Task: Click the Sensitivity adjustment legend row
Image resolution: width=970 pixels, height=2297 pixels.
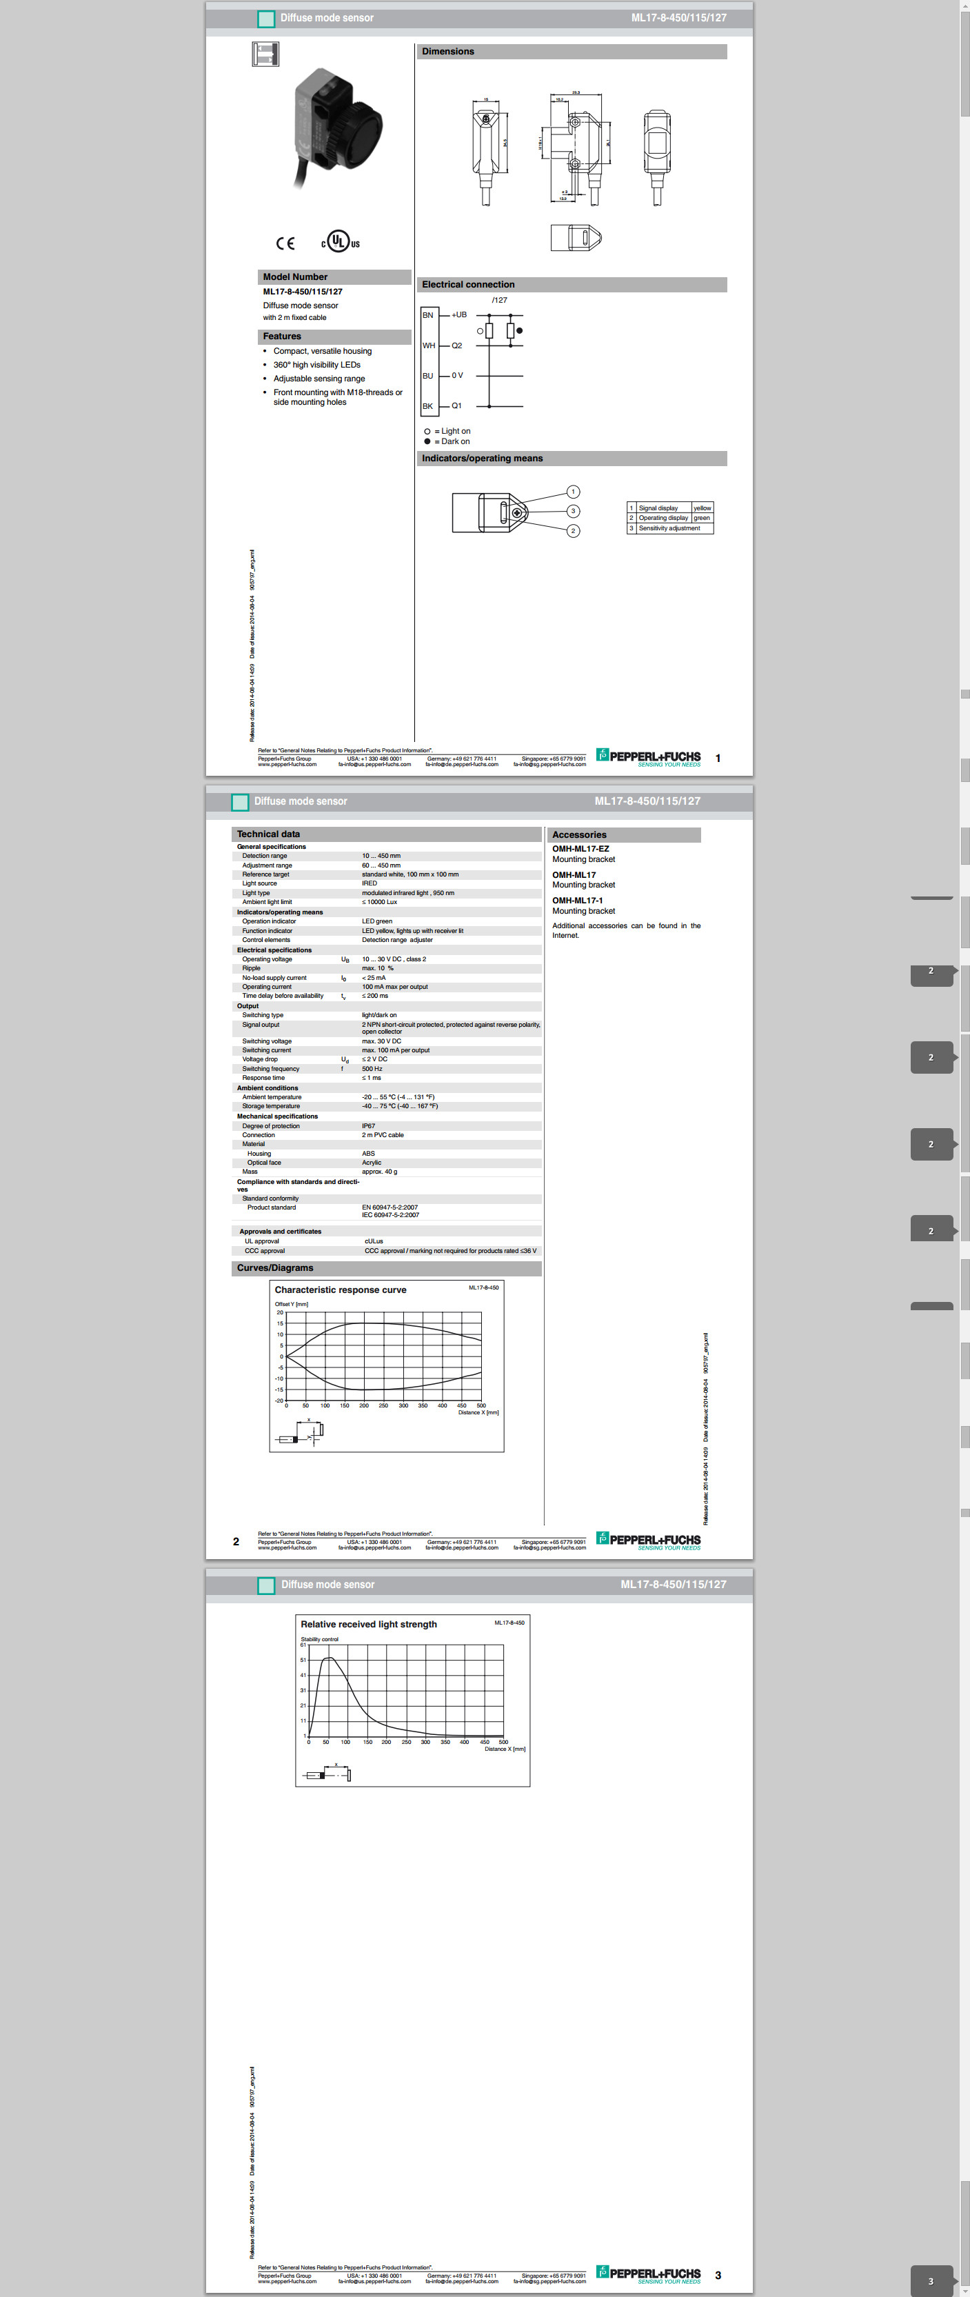Action: (x=669, y=528)
